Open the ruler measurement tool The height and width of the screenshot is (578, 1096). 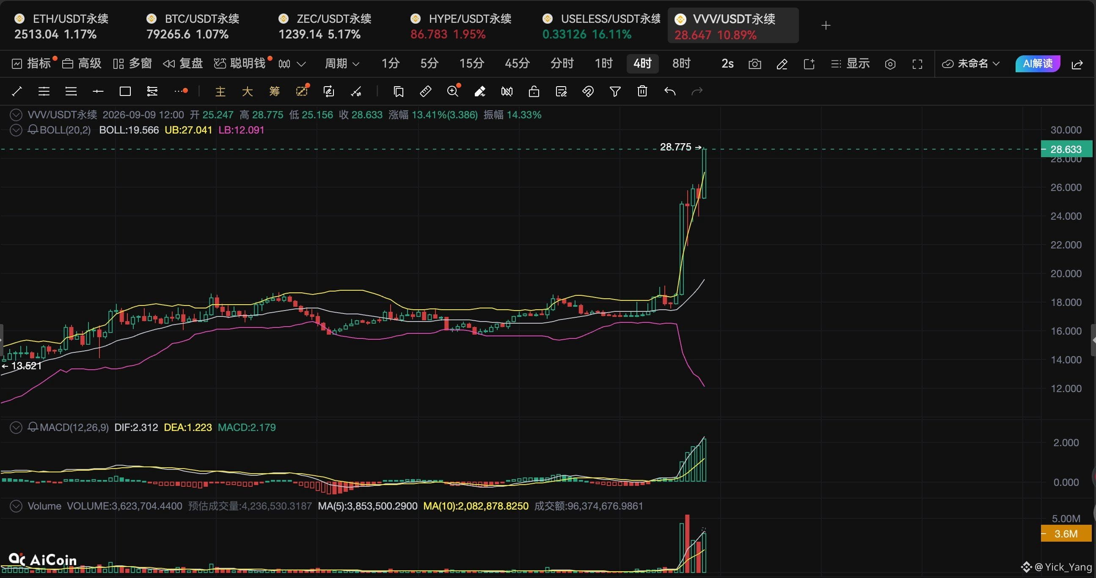pyautogui.click(x=425, y=91)
